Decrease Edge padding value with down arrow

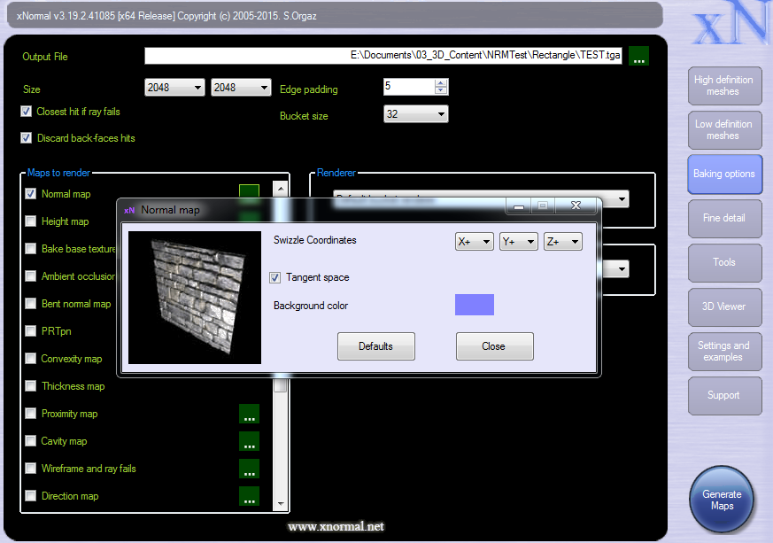[x=441, y=90]
